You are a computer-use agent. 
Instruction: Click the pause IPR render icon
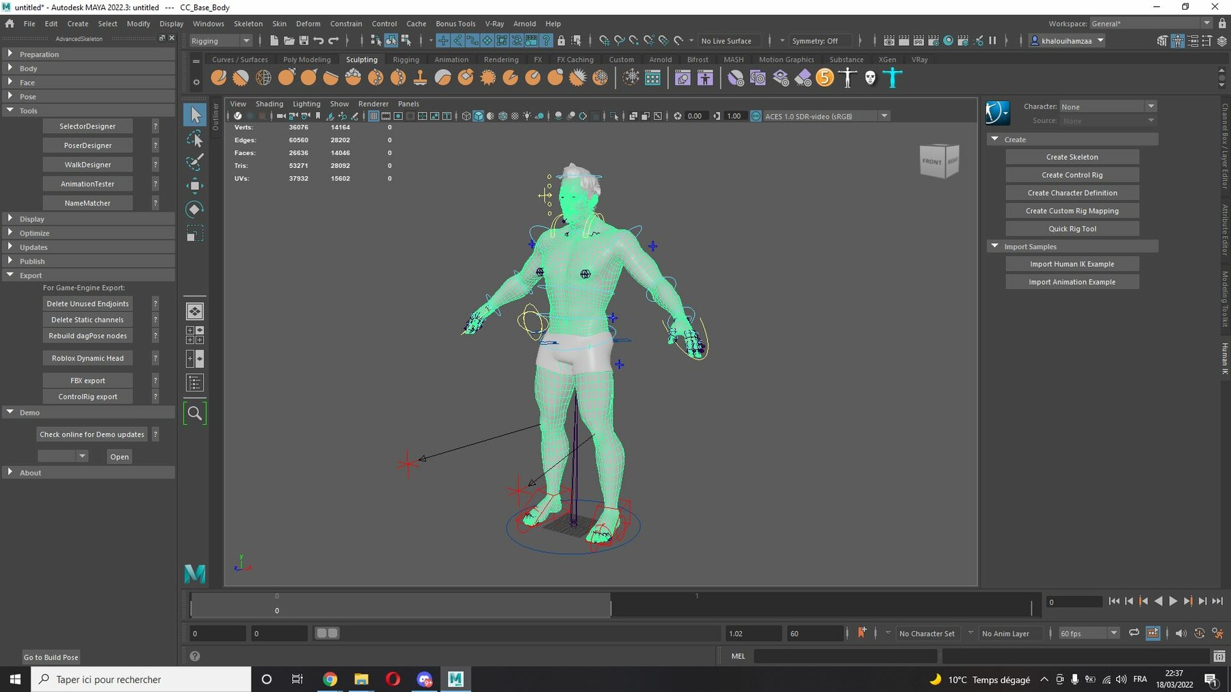pyautogui.click(x=992, y=41)
